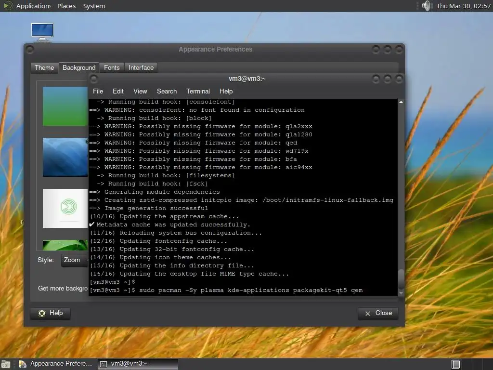Viewport: 493px width, 370px height.
Task: Click terminal title bar vm3@vm3:~
Action: coord(247,79)
